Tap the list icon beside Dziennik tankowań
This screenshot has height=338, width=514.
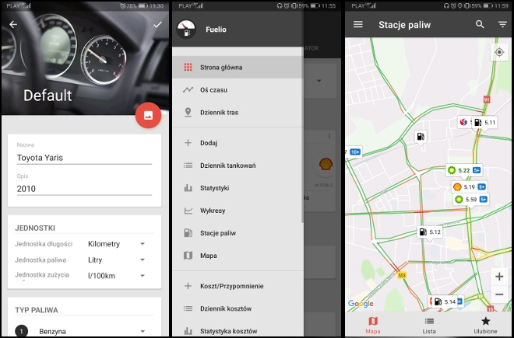pos(188,166)
